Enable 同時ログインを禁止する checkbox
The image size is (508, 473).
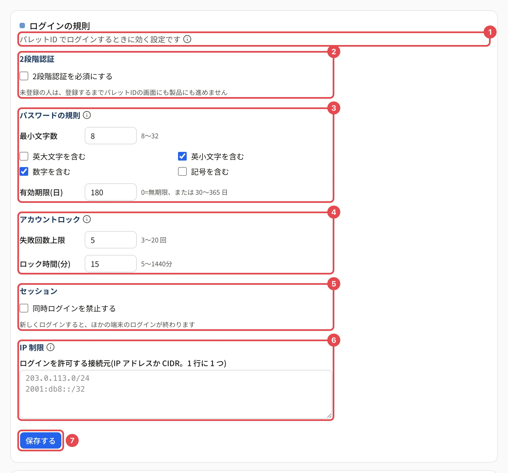pos(24,308)
